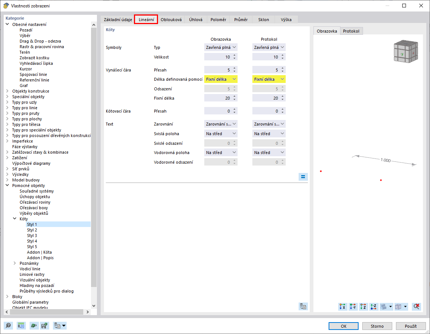This screenshot has width=430, height=334.
Task: Open dropdown arrow beside solid display mode
Action: (x=390, y=307)
